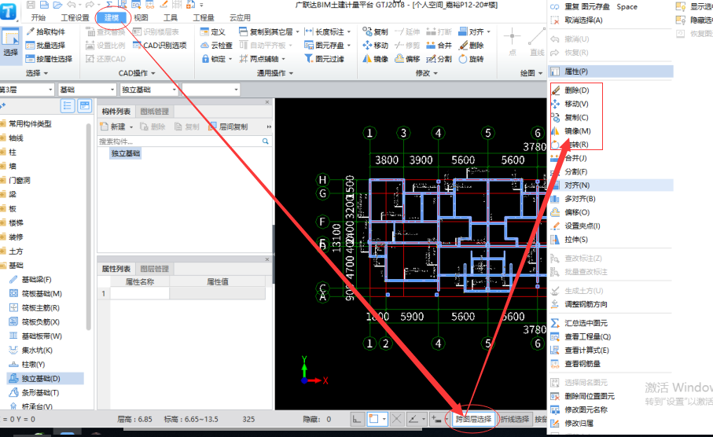Image resolution: width=713 pixels, height=437 pixels.
Task: Choose 对齐(N) from context menu
Action: (x=611, y=185)
